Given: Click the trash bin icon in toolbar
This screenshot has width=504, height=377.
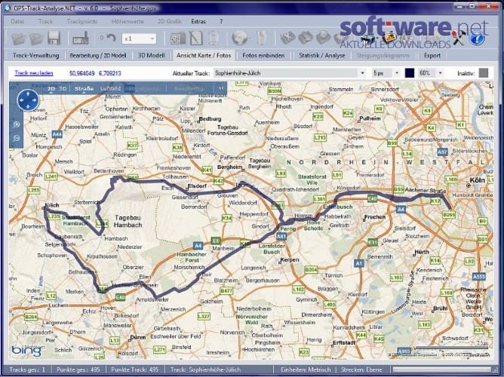Looking at the screenshot, I should tap(214, 38).
